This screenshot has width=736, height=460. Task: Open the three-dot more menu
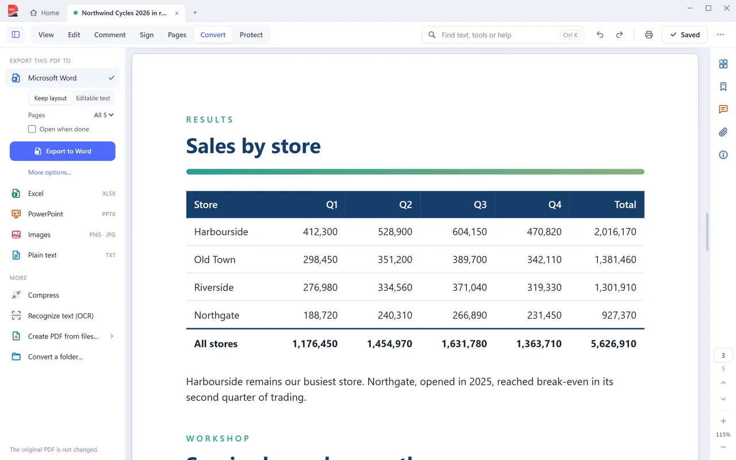pos(720,34)
